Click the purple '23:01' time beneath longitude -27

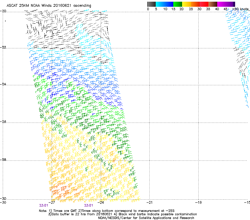click(x=44, y=205)
